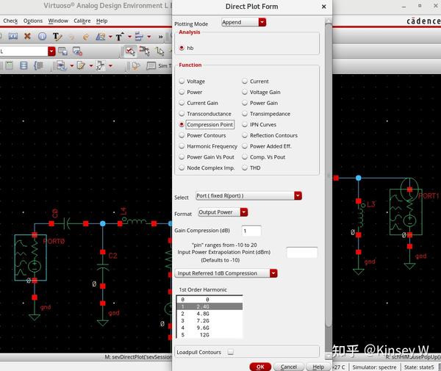The image size is (441, 371).
Task: Select the IPN Curves radio button
Action: pyautogui.click(x=245, y=124)
